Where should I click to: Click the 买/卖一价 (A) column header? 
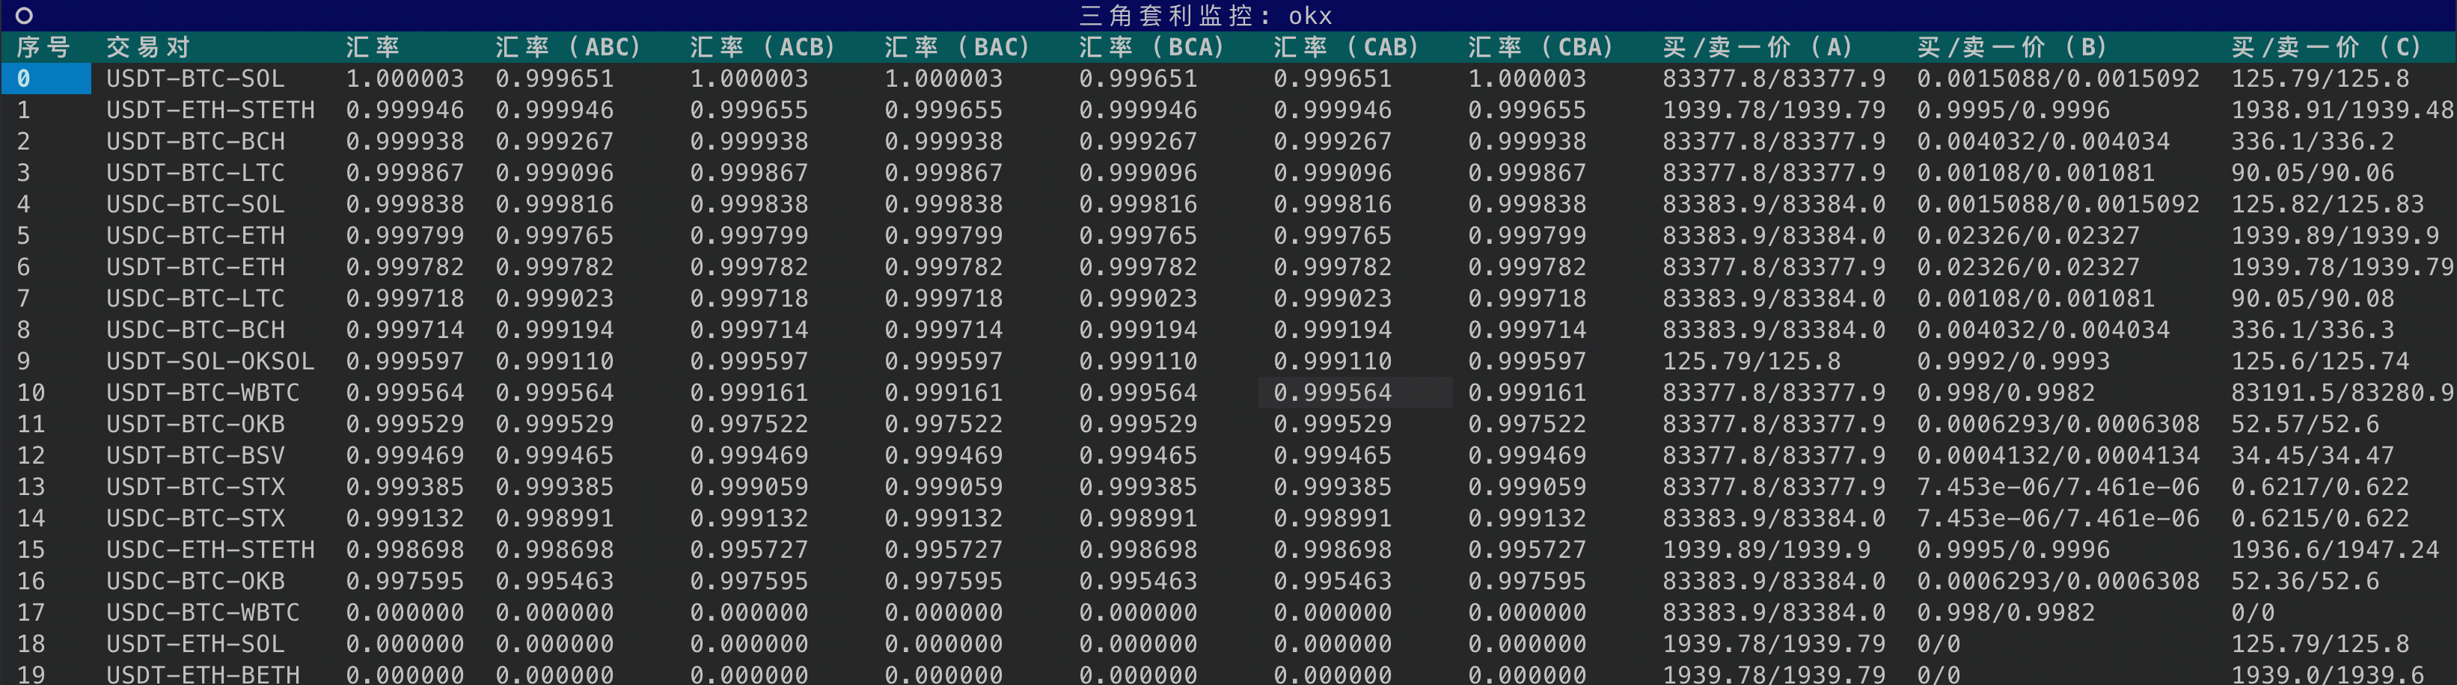(x=1758, y=46)
